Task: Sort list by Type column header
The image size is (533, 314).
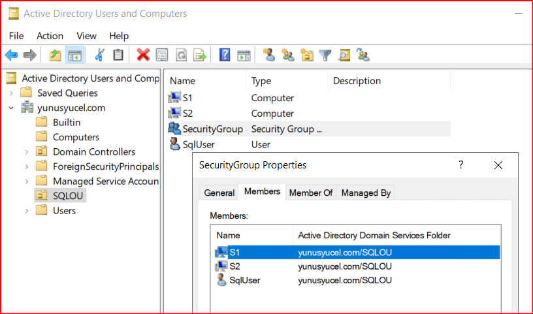Action: (x=261, y=81)
